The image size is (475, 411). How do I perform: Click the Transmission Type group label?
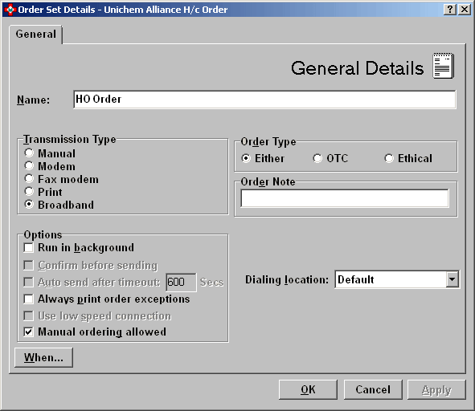pos(70,139)
